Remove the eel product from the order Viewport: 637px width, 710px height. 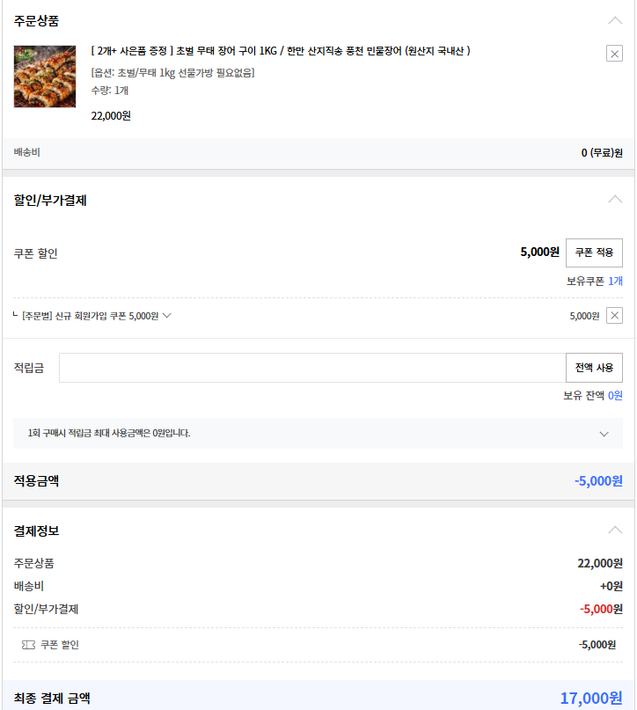(x=614, y=54)
